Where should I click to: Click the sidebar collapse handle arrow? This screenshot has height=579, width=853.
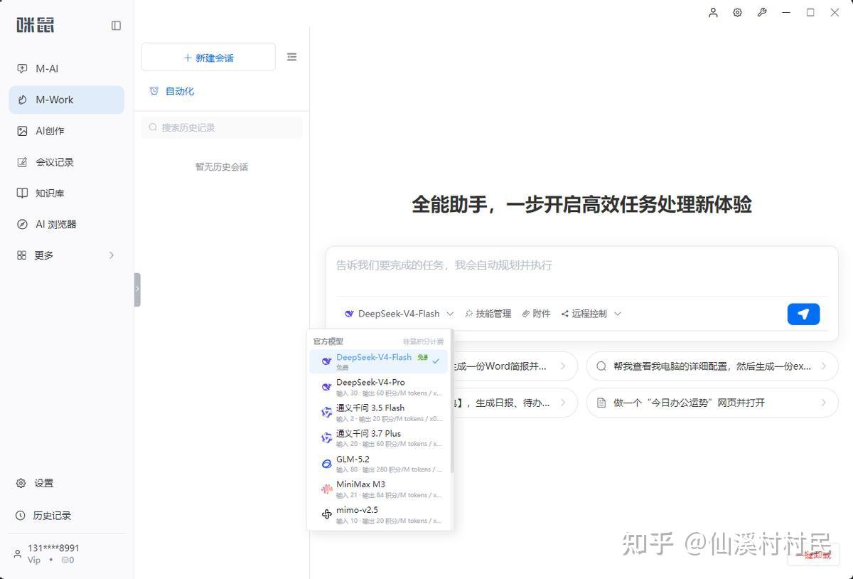coord(137,289)
